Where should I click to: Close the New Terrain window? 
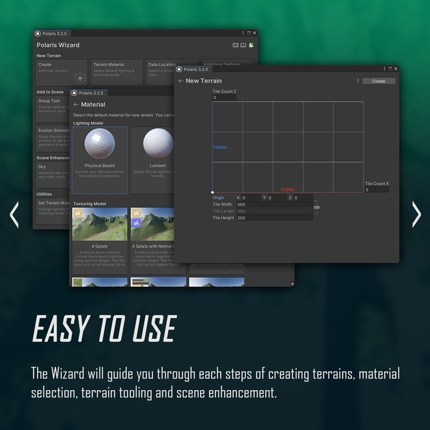(x=396, y=69)
